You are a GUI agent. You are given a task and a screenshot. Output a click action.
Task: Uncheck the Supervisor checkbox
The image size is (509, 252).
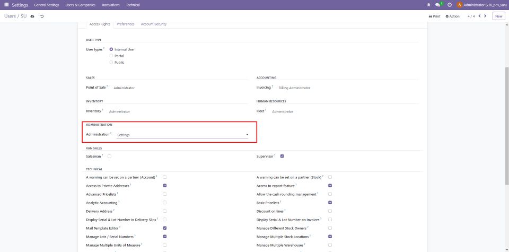point(282,156)
